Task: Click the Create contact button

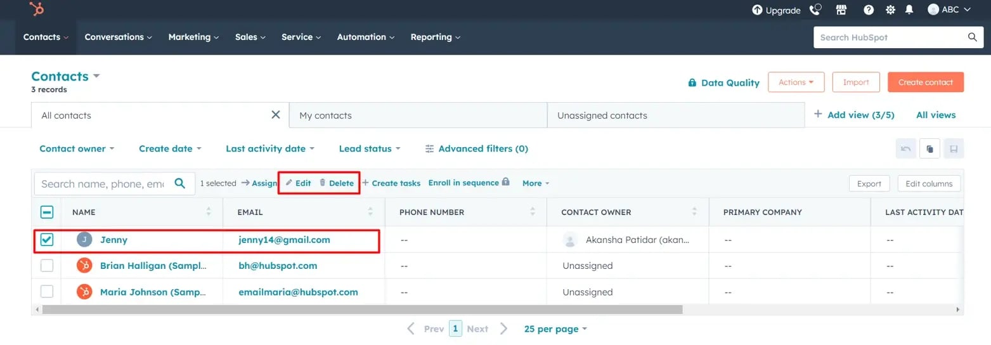Action: coord(926,82)
